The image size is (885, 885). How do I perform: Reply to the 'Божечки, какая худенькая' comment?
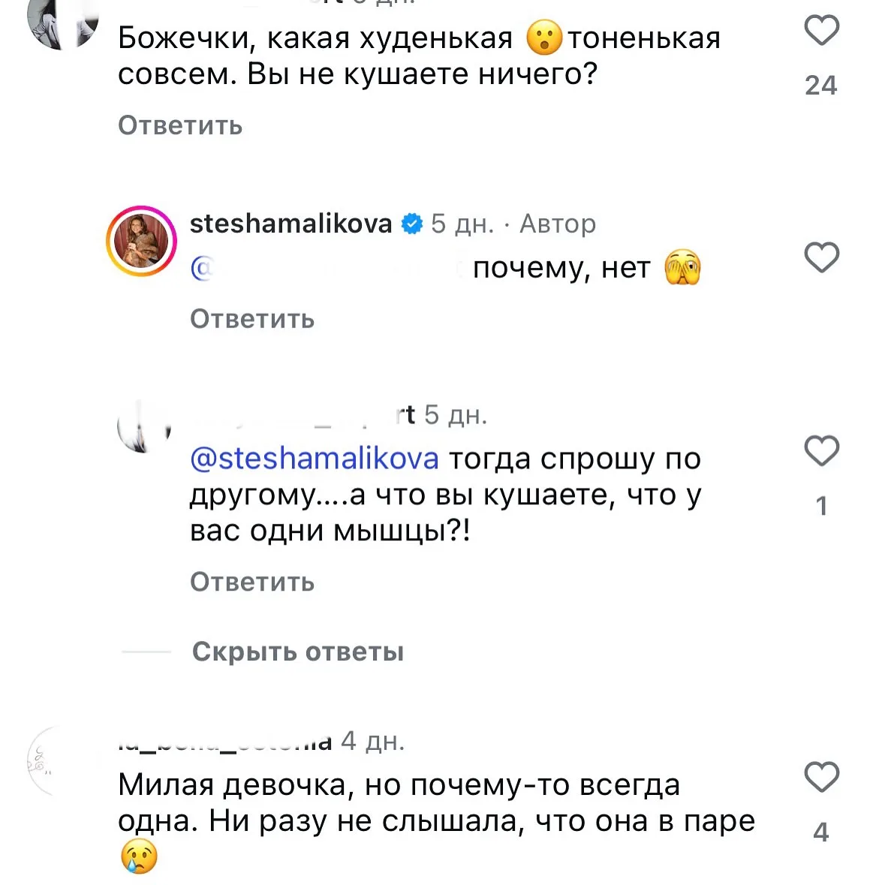coord(180,125)
